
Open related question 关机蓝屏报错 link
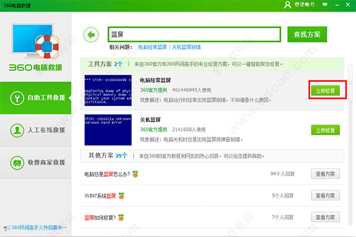[x=186, y=47]
